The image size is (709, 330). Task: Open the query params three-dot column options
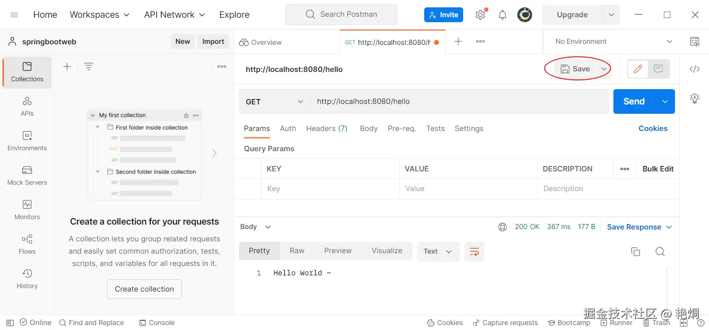pyautogui.click(x=625, y=169)
